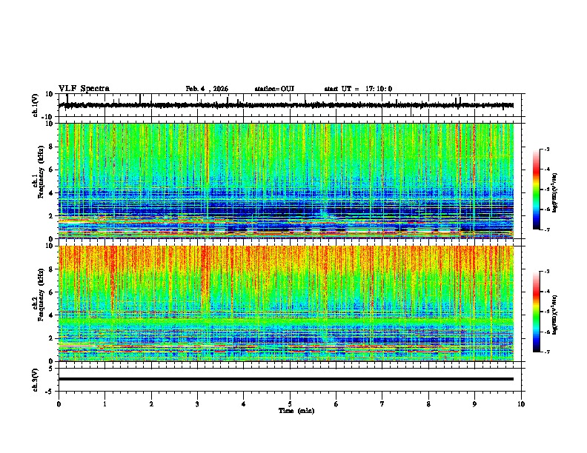This screenshot has height=453, width=587.
Task: Click the "4" kHz tick on ch.2 frequency axis
Action: (x=51, y=315)
